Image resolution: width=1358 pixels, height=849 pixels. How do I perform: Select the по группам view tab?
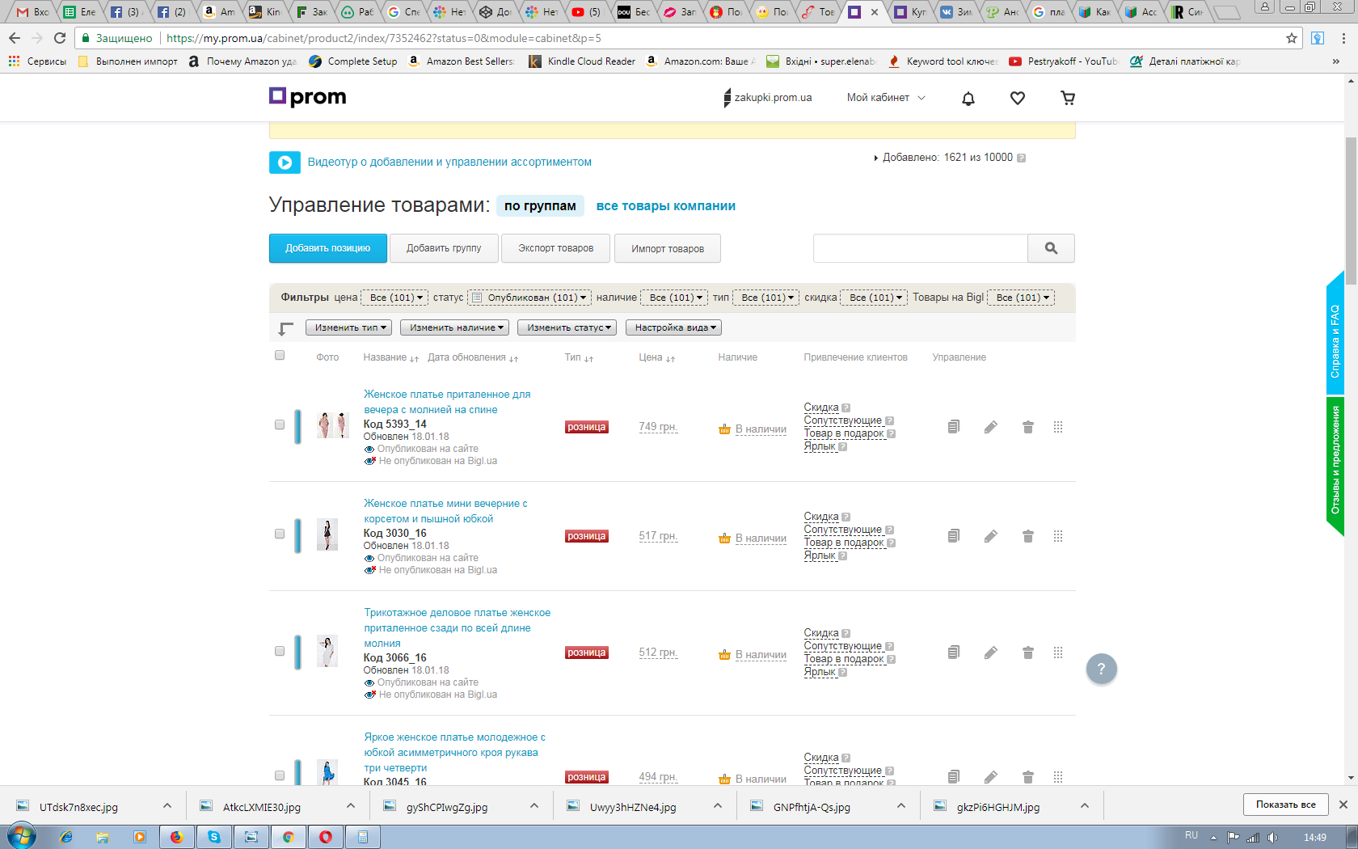pos(540,206)
